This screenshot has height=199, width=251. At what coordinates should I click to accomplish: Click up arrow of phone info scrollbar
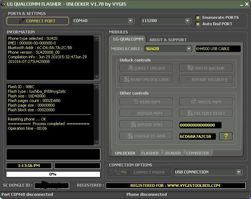tap(96, 38)
